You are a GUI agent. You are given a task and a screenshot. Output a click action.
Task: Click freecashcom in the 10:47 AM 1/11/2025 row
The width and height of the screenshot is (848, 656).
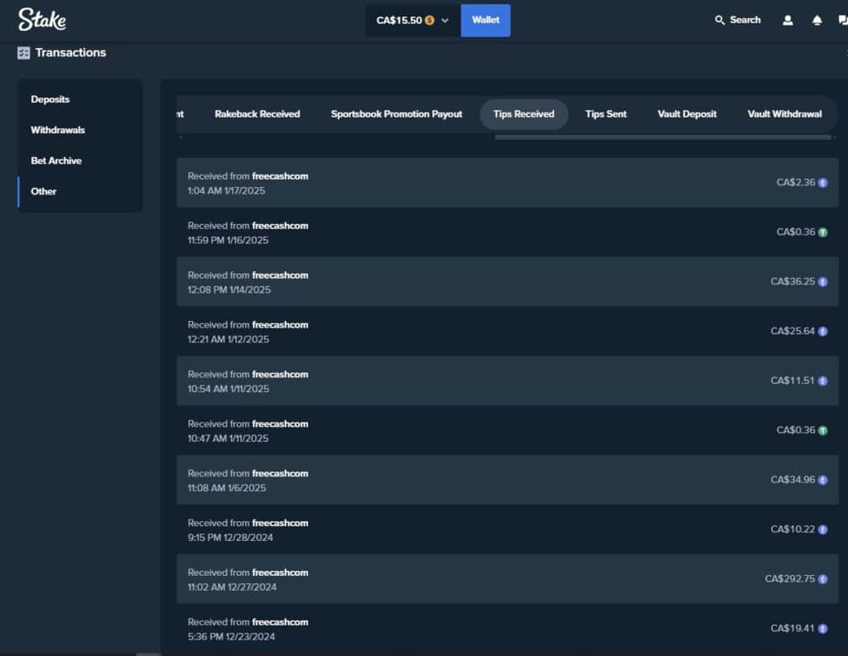(x=280, y=424)
